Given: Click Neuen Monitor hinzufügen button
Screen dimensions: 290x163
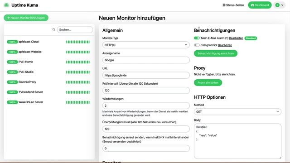Looking at the screenshot, I should (26, 18).
